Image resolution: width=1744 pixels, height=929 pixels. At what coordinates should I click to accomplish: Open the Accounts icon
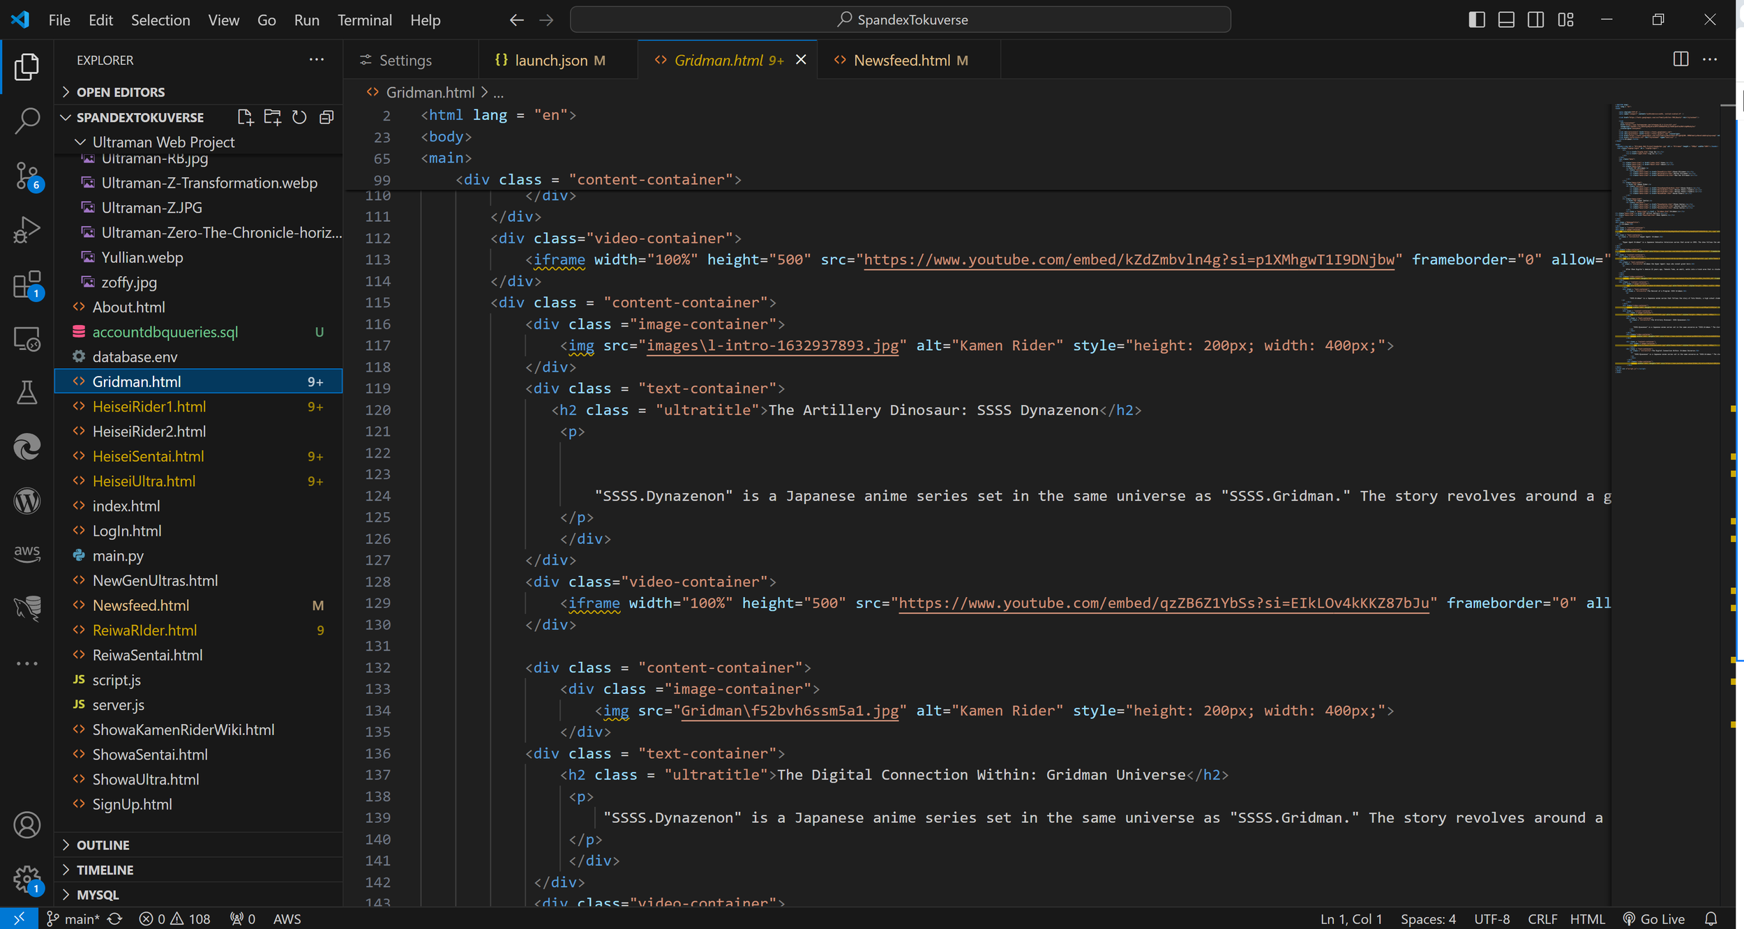pos(27,825)
